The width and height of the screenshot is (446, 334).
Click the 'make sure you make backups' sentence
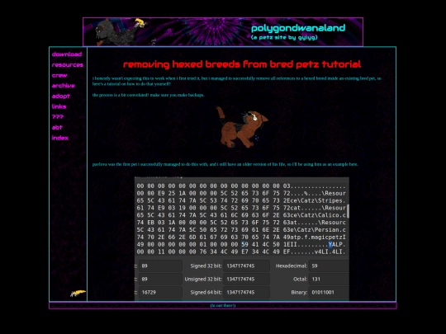pyautogui.click(x=178, y=95)
